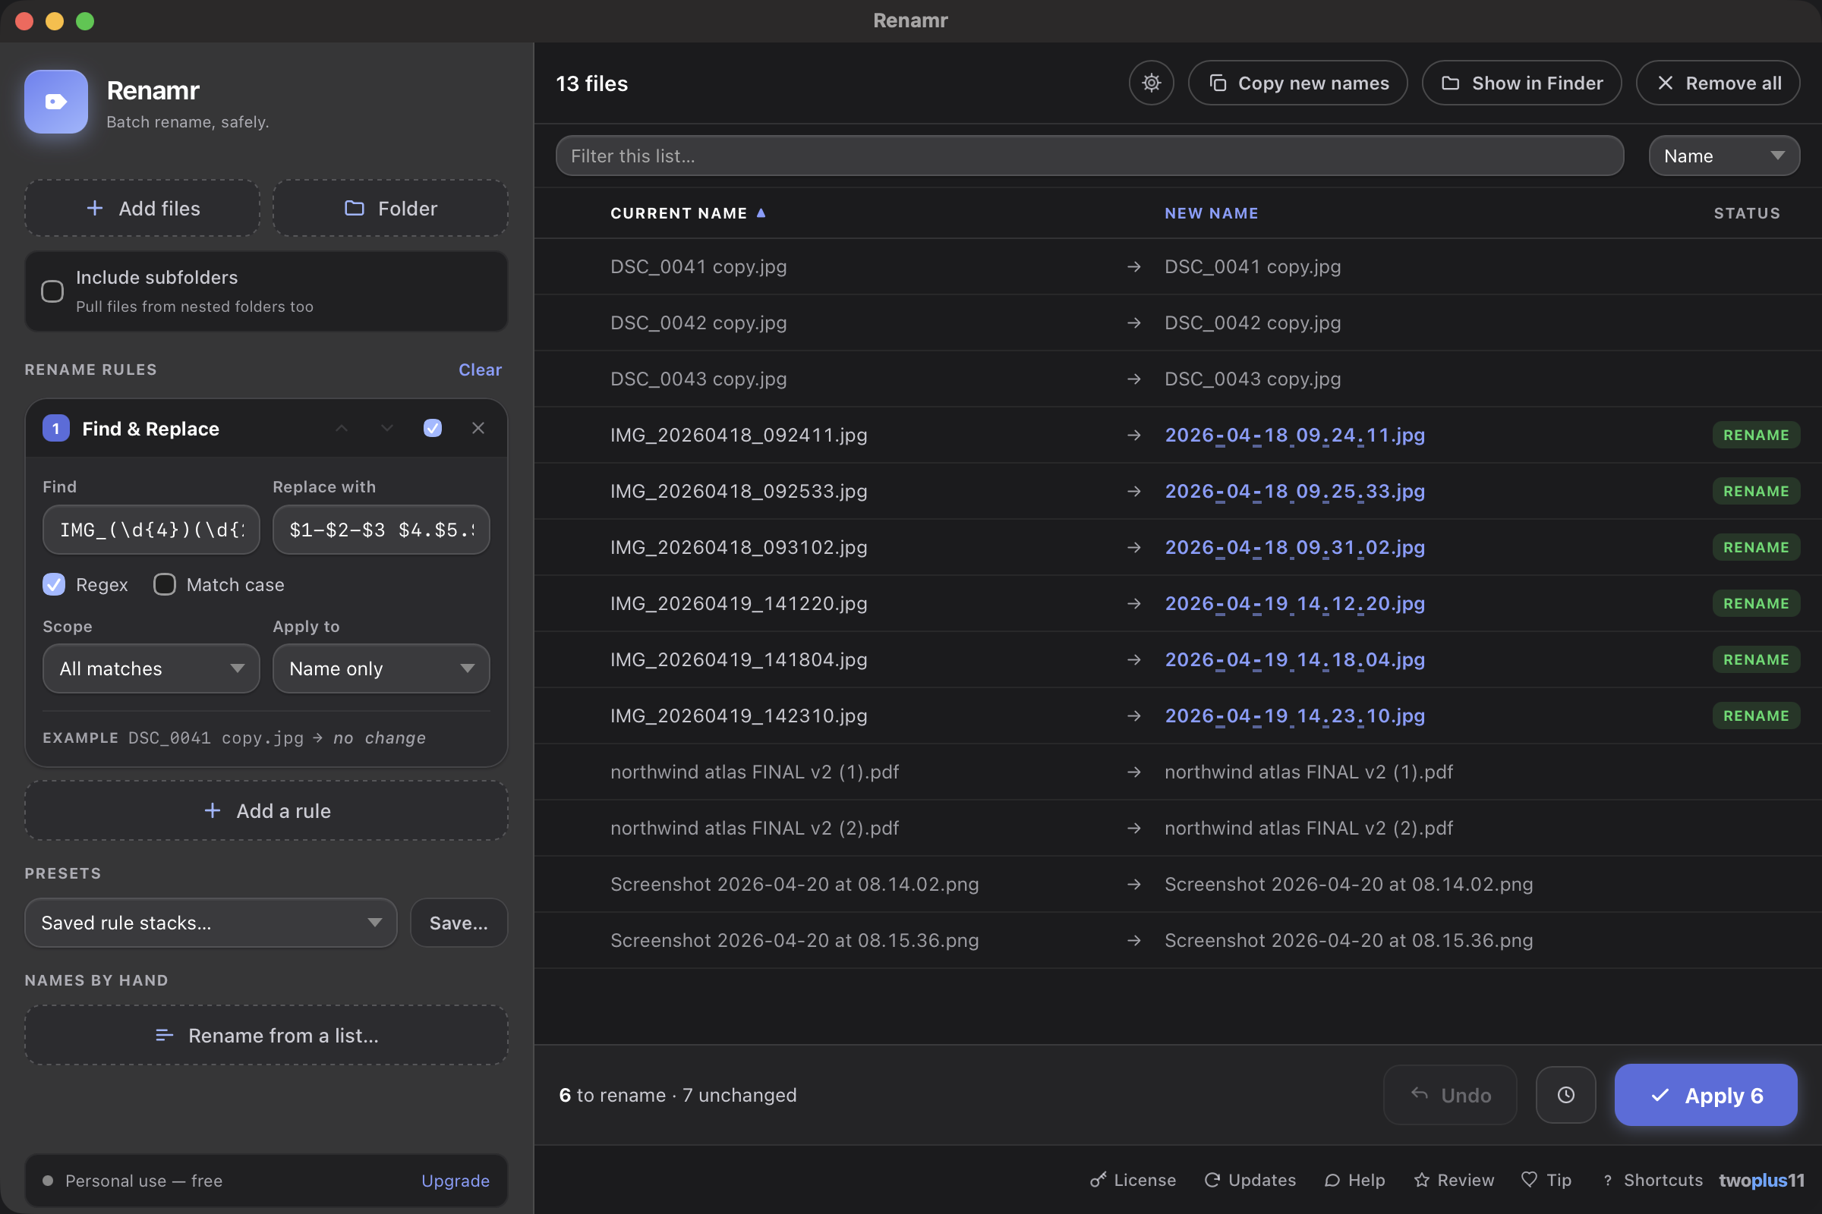This screenshot has height=1214, width=1822.
Task: Open Saved rule stacks preset dropdown
Action: coord(211,922)
